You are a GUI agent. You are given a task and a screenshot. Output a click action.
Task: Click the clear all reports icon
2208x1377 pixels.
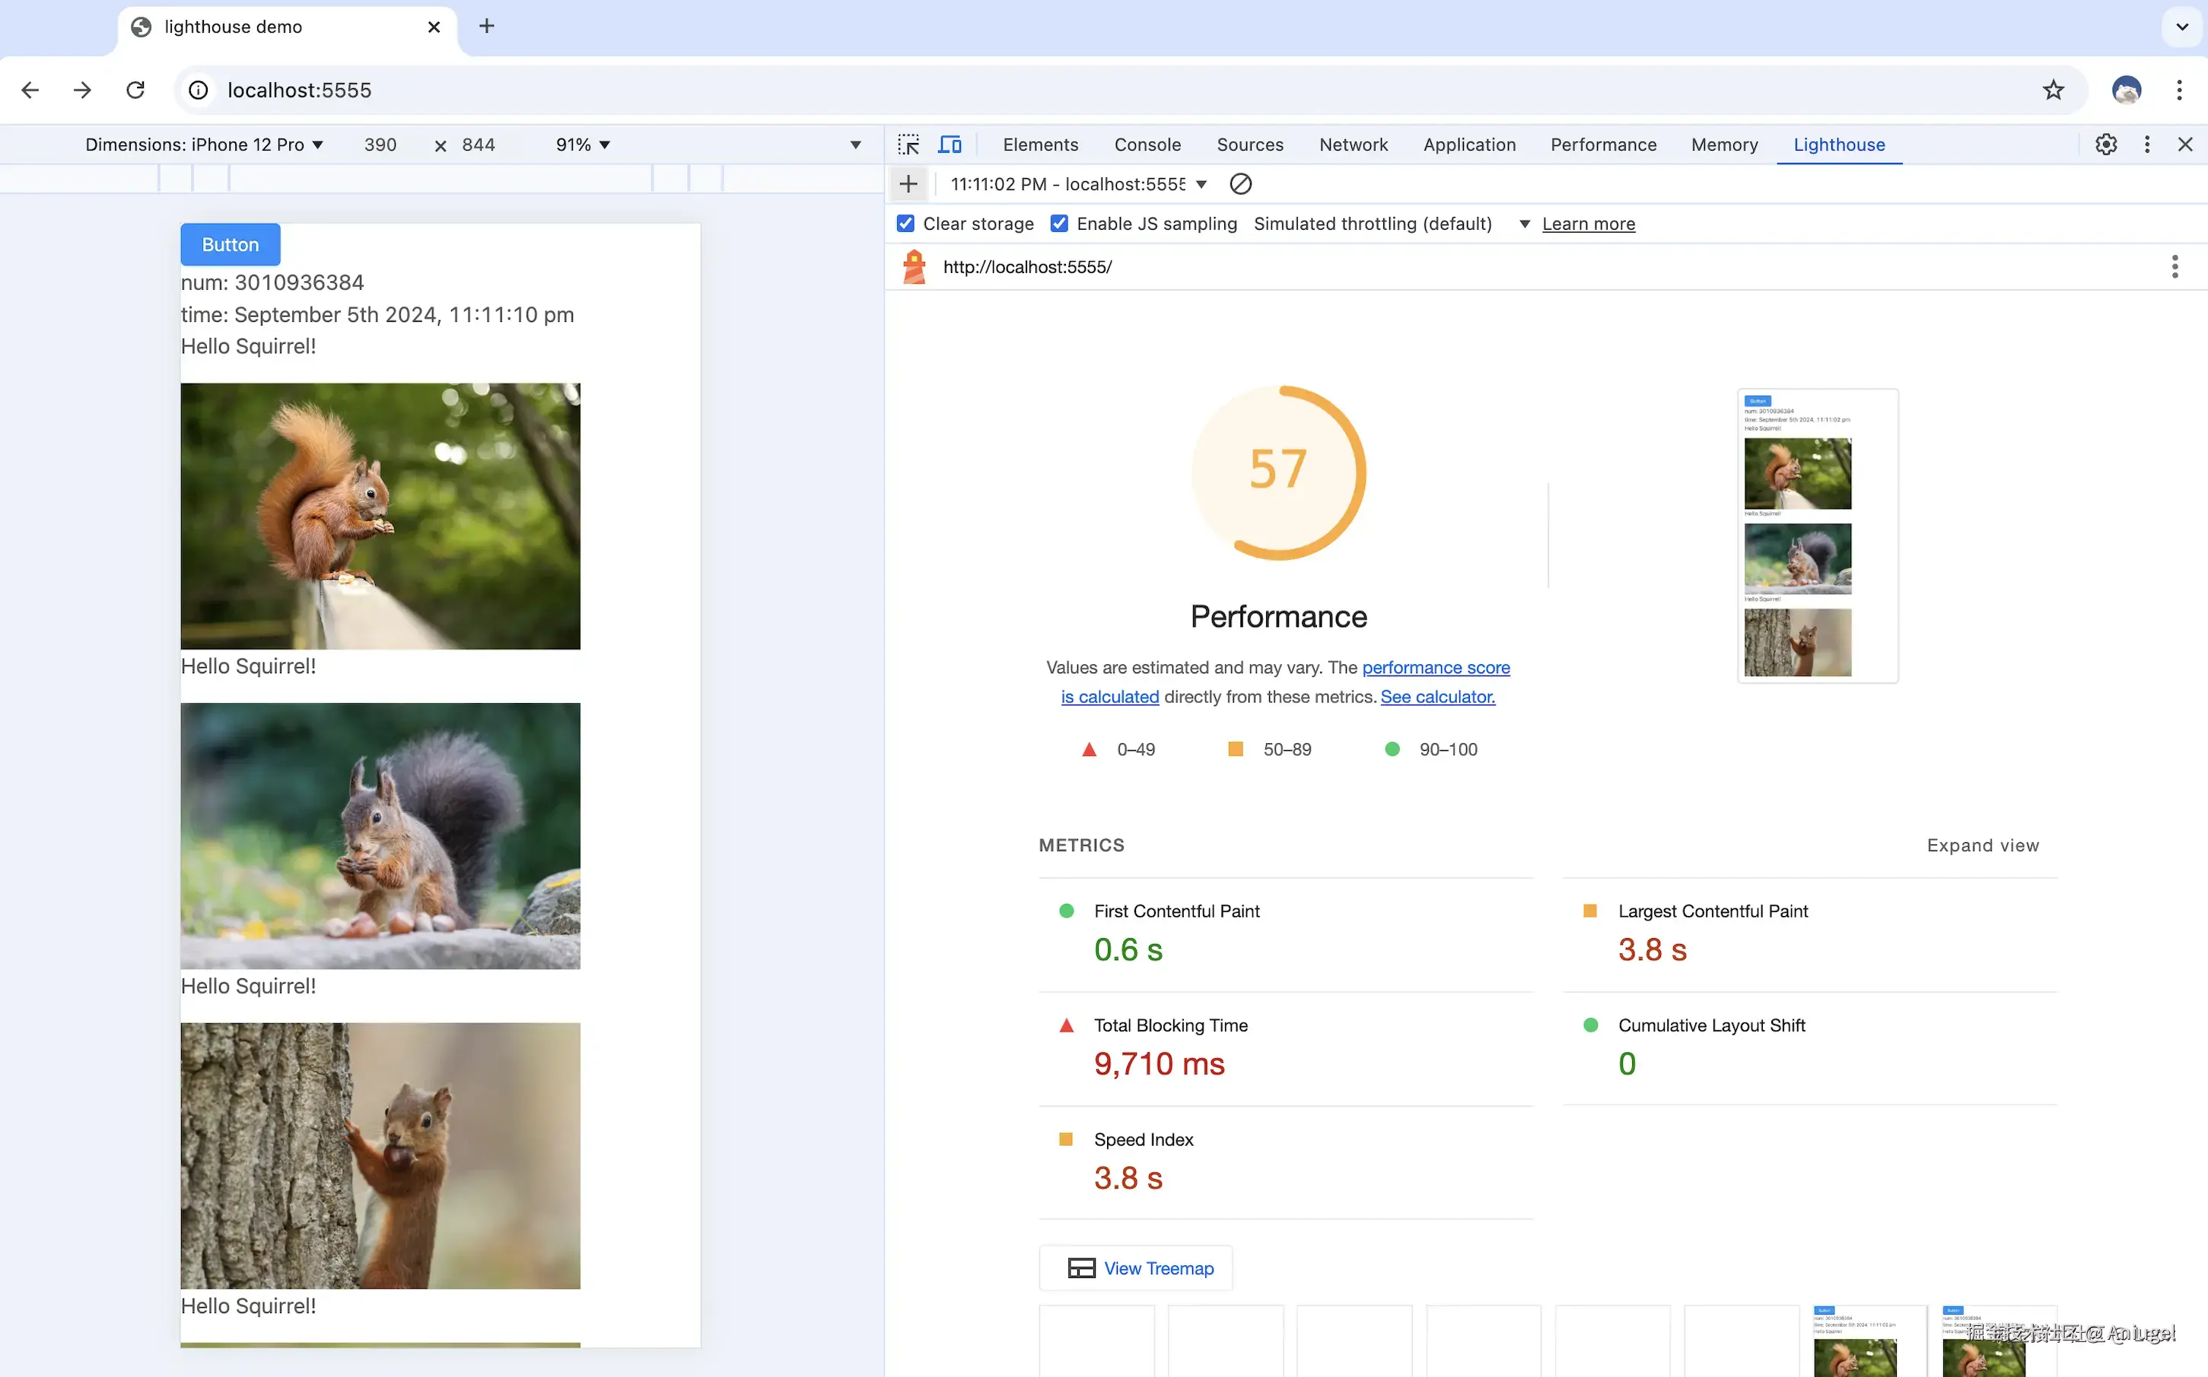coord(1240,184)
